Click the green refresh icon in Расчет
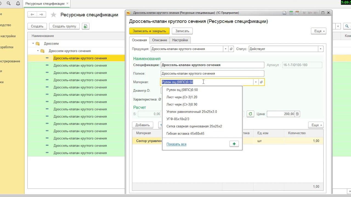Screen dimensions: 351x197 (250, 114)
